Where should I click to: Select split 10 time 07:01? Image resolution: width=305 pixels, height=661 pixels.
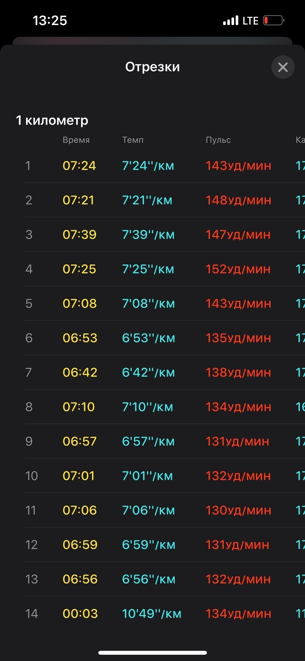(x=78, y=476)
